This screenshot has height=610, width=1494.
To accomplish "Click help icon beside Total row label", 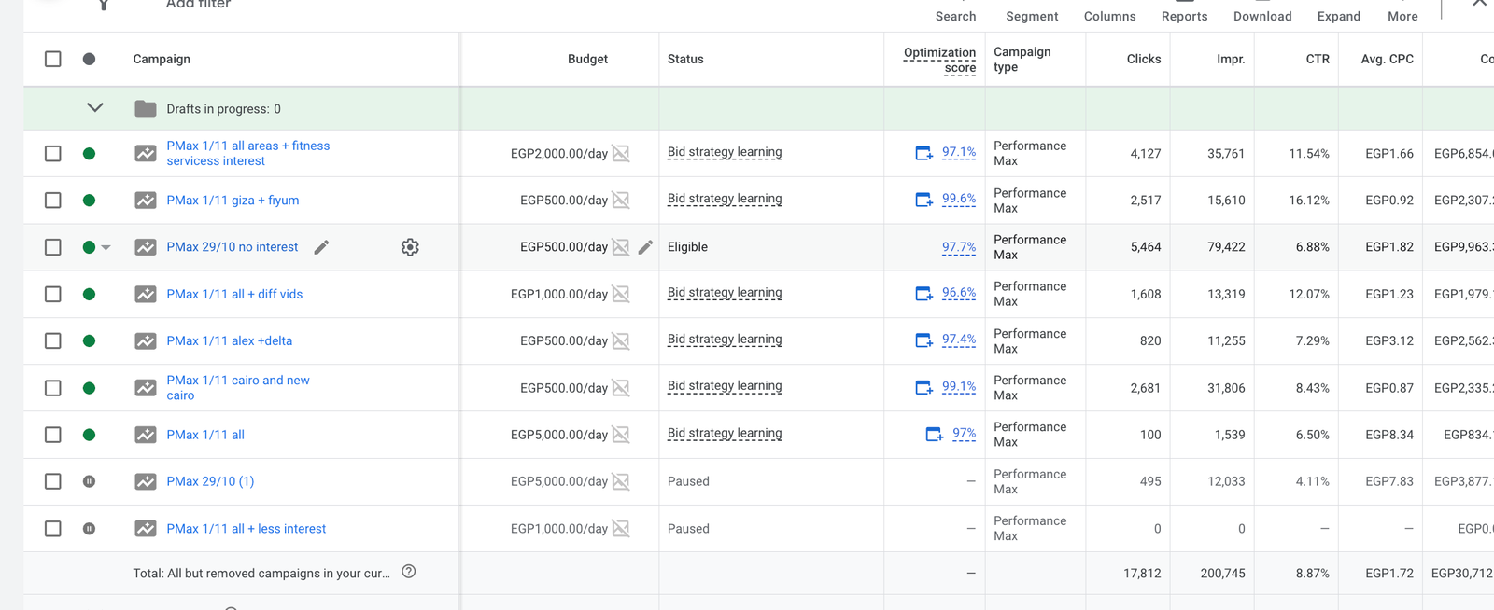I will tap(408, 572).
